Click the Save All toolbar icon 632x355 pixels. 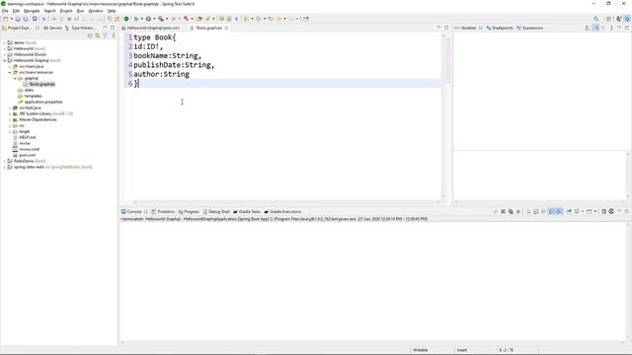pyautogui.click(x=26, y=19)
